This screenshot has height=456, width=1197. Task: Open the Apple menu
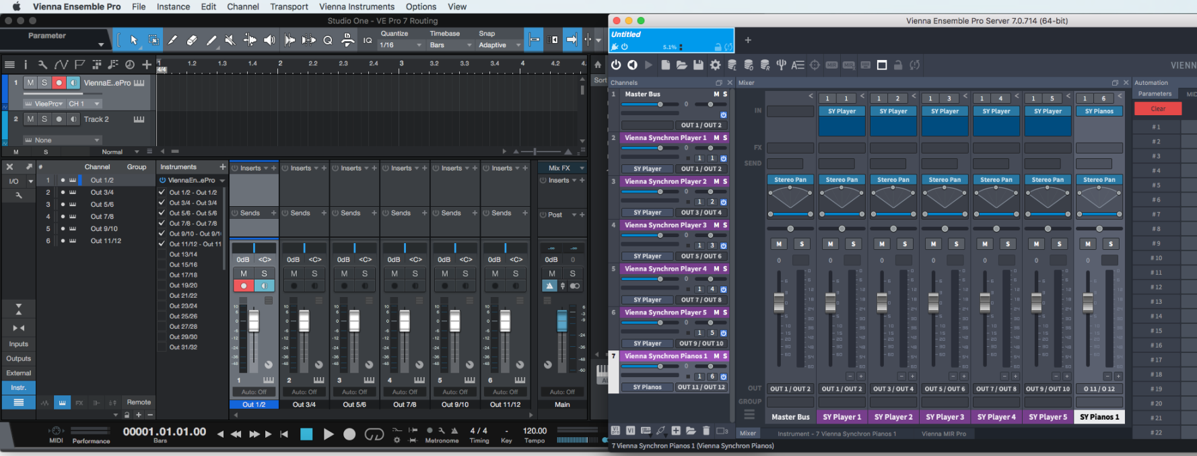[x=16, y=7]
